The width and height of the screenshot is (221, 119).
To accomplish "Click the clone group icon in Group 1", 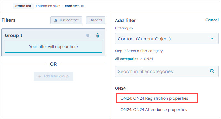I will pos(87,36).
